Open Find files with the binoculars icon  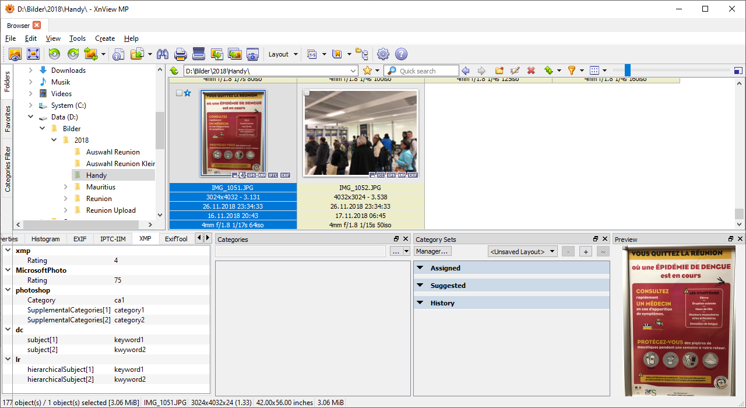[163, 54]
